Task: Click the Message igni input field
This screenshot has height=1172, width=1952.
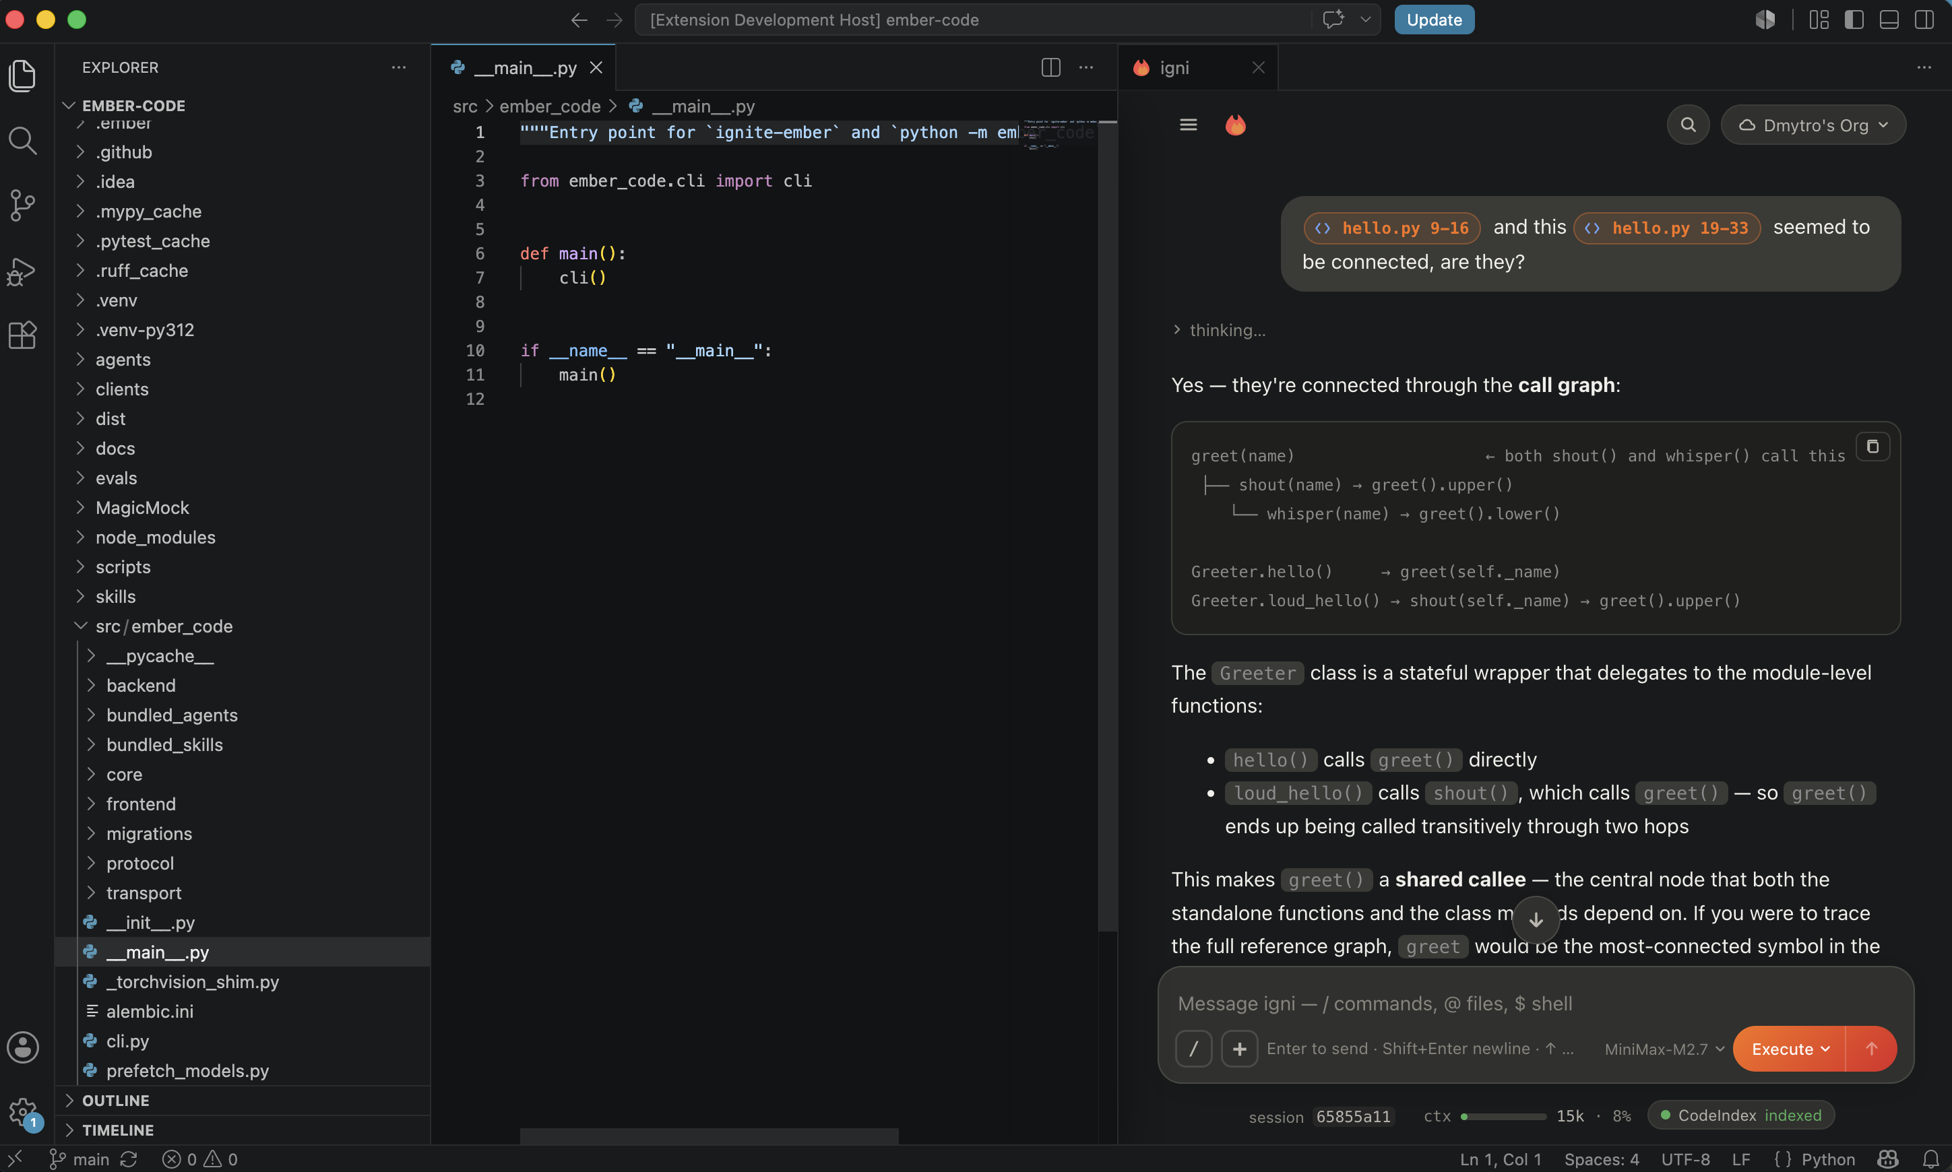Action: 1534,1003
